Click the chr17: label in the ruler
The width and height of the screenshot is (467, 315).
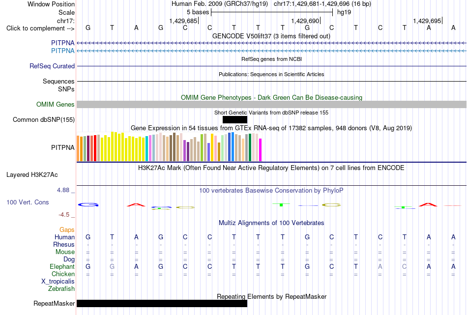click(65, 21)
